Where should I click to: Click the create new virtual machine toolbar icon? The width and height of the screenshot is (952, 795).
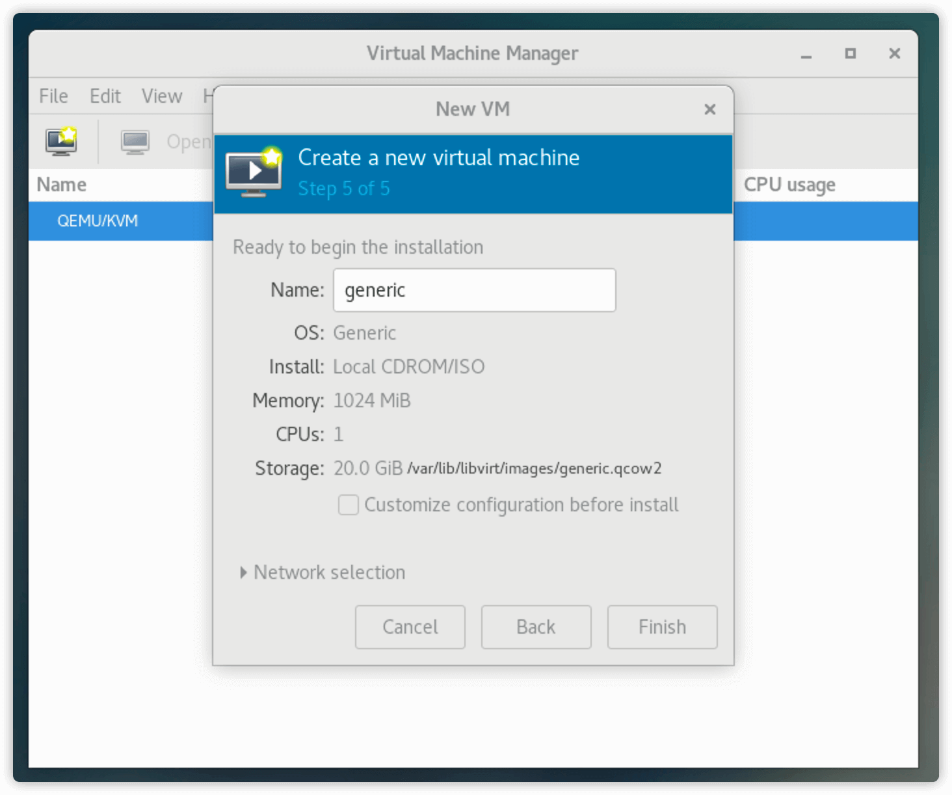(x=61, y=141)
